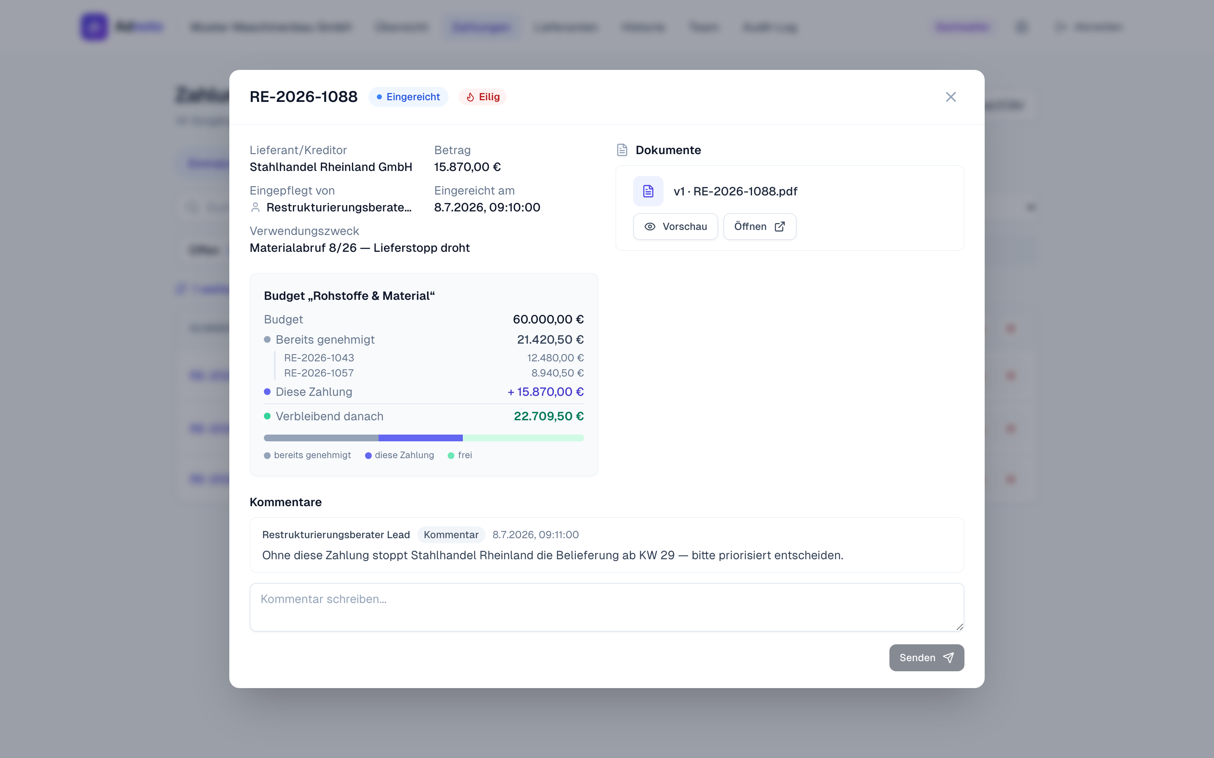Viewport: 1214px width, 758px height.
Task: Click the comment author Restrukturierungsberater Lead
Action: [x=336, y=534]
